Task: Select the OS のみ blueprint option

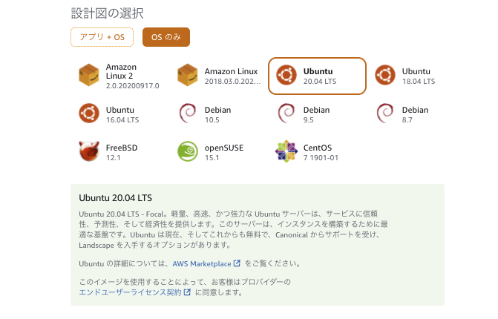Action: click(x=166, y=37)
